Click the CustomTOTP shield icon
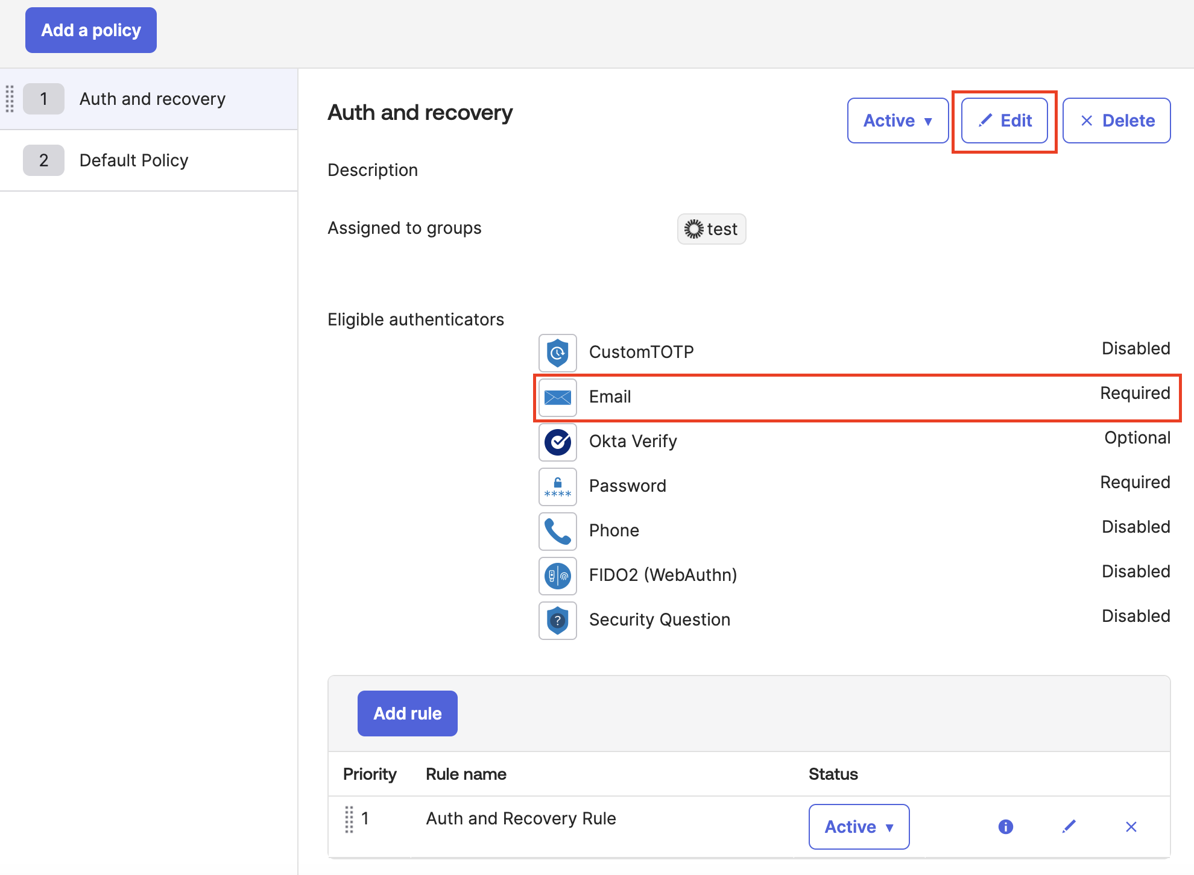The height and width of the screenshot is (875, 1194). point(557,353)
